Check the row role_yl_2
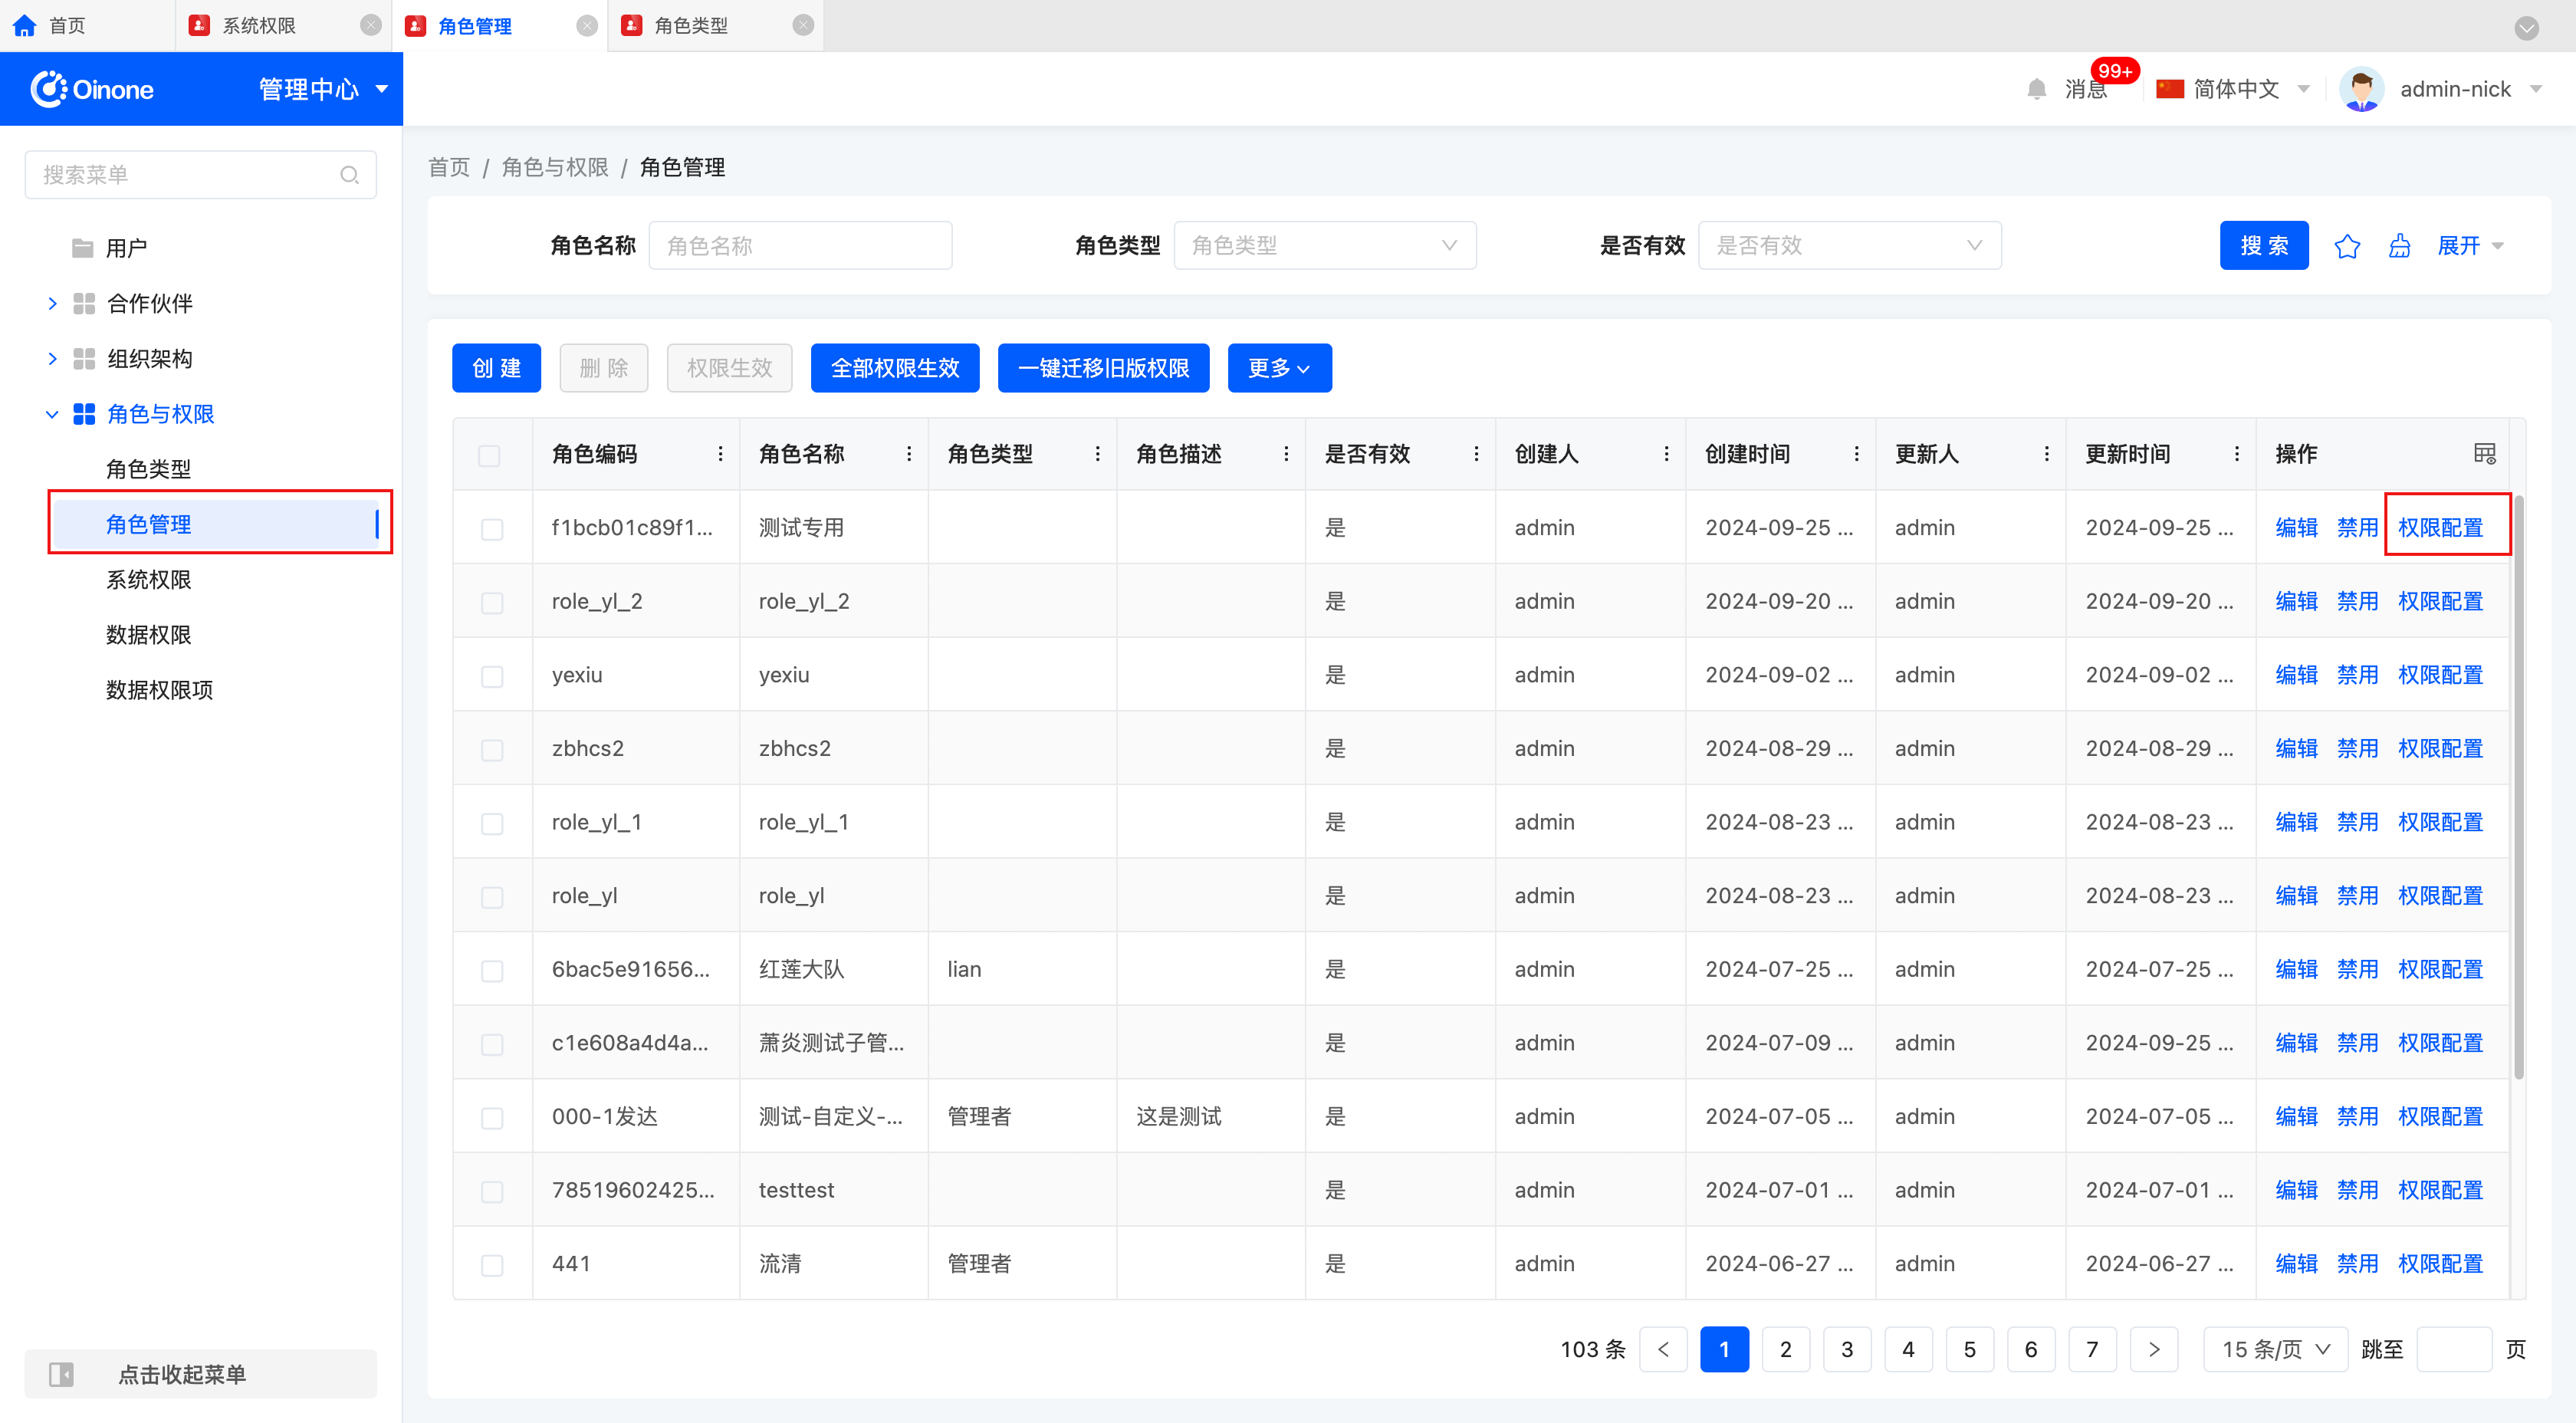Viewport: 2576px width, 1423px height. [x=492, y=603]
